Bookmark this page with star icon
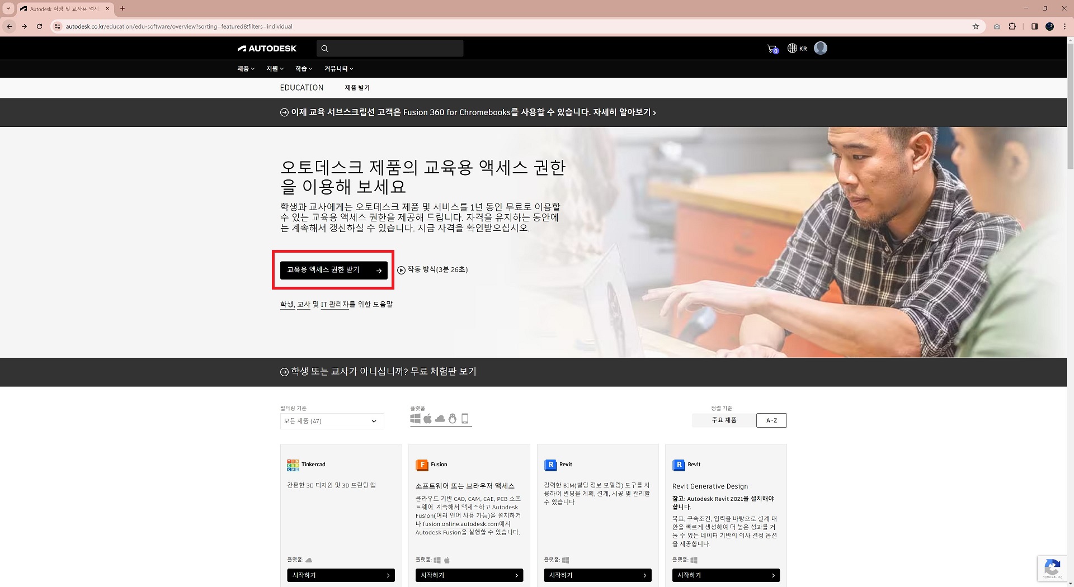Image resolution: width=1074 pixels, height=587 pixels. coord(976,26)
